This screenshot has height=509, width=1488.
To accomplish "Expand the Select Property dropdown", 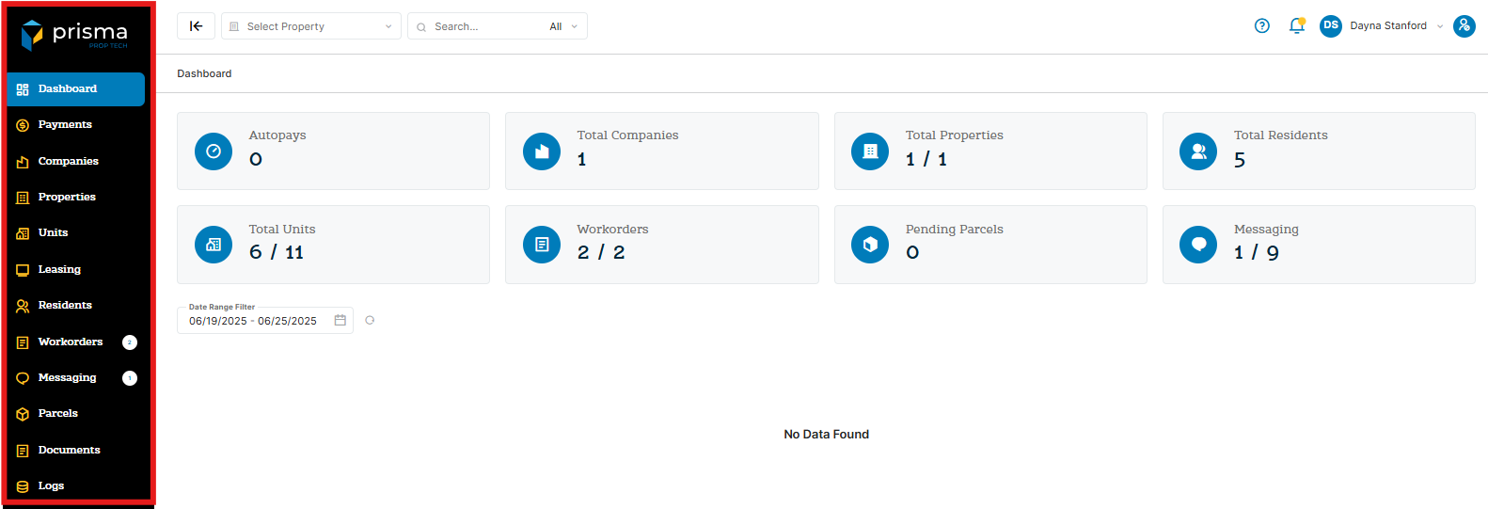I will (310, 26).
